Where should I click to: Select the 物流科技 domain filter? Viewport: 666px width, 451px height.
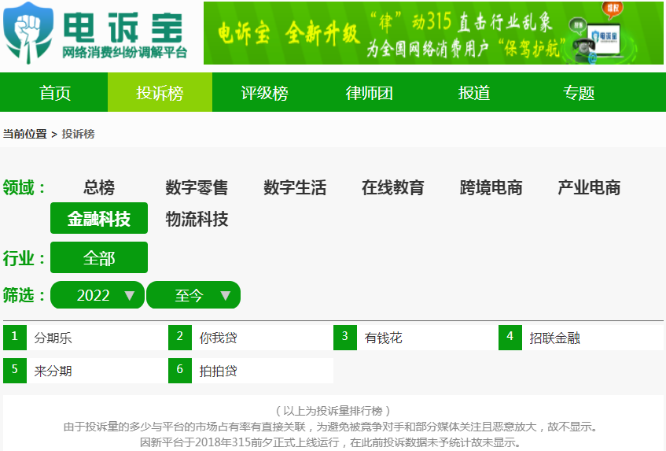(x=197, y=219)
